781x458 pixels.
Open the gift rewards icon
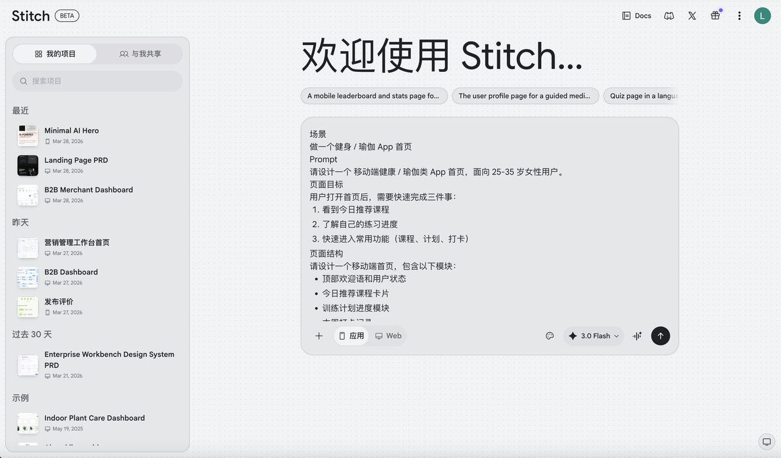pyautogui.click(x=715, y=16)
